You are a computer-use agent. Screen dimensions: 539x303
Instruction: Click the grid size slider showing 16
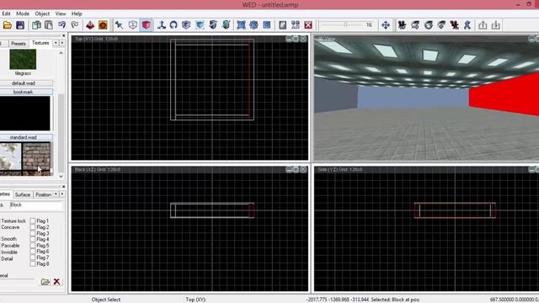pos(346,24)
